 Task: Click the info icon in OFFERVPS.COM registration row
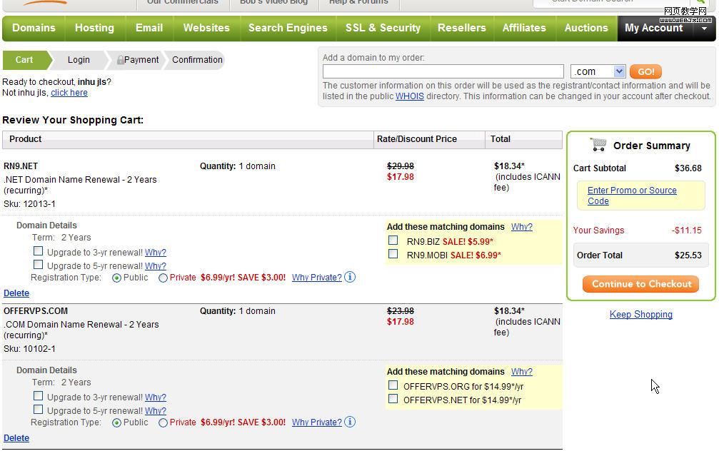350,422
